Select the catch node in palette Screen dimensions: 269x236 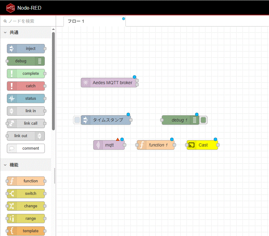tap(26, 86)
